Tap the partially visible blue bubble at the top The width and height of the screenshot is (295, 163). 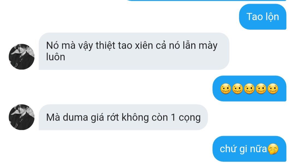[x=206, y=0]
